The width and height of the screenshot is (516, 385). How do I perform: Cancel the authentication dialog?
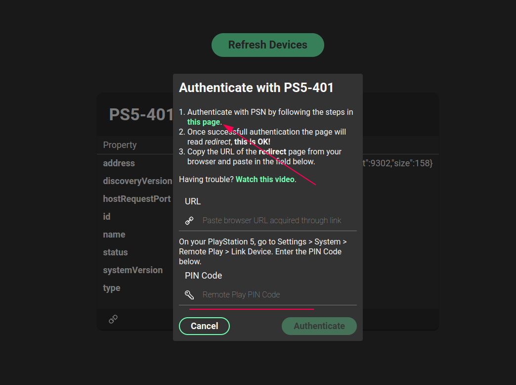[x=204, y=326]
